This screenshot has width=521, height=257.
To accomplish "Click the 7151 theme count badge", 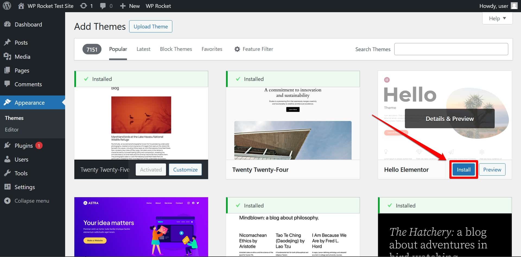I will (x=92, y=49).
